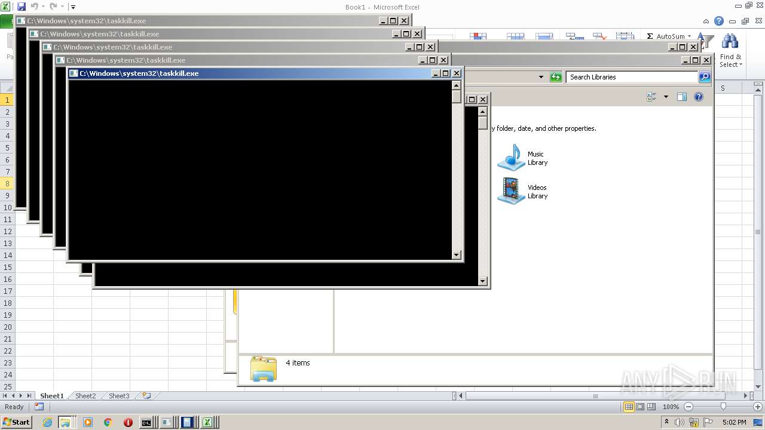Select the Music Library item

523,158
